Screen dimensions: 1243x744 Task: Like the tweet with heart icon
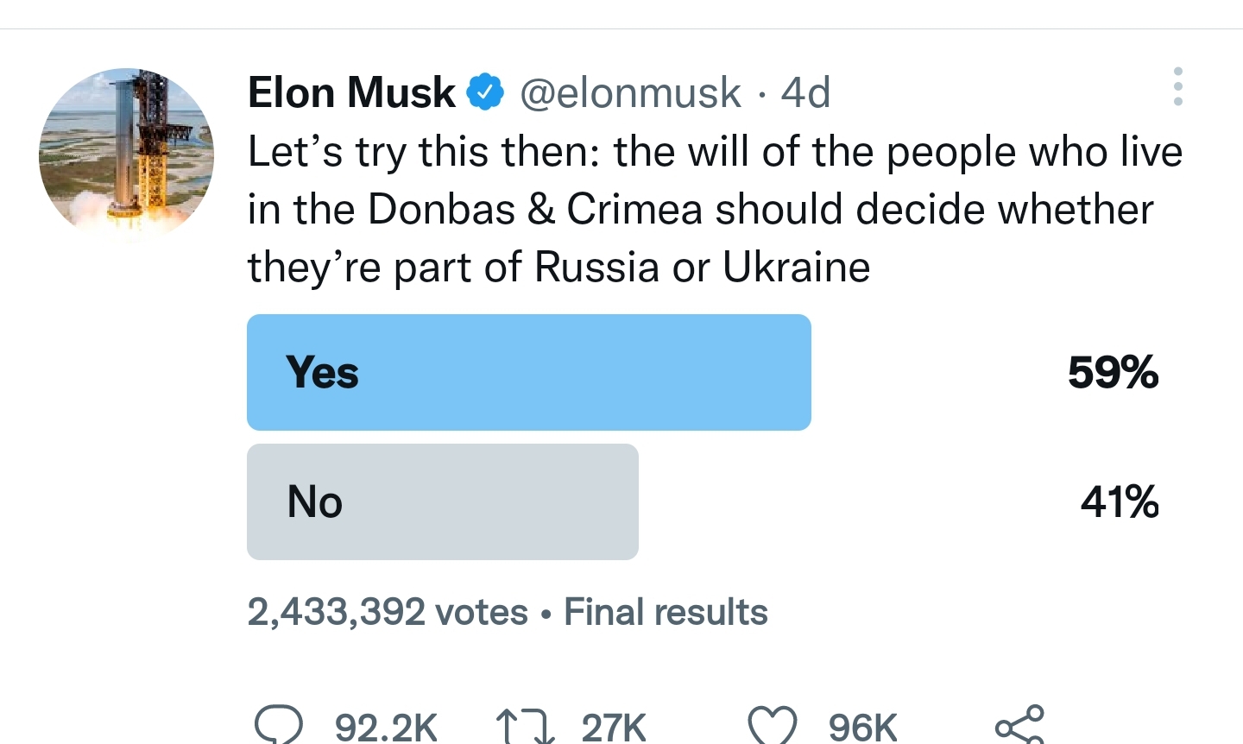(772, 725)
